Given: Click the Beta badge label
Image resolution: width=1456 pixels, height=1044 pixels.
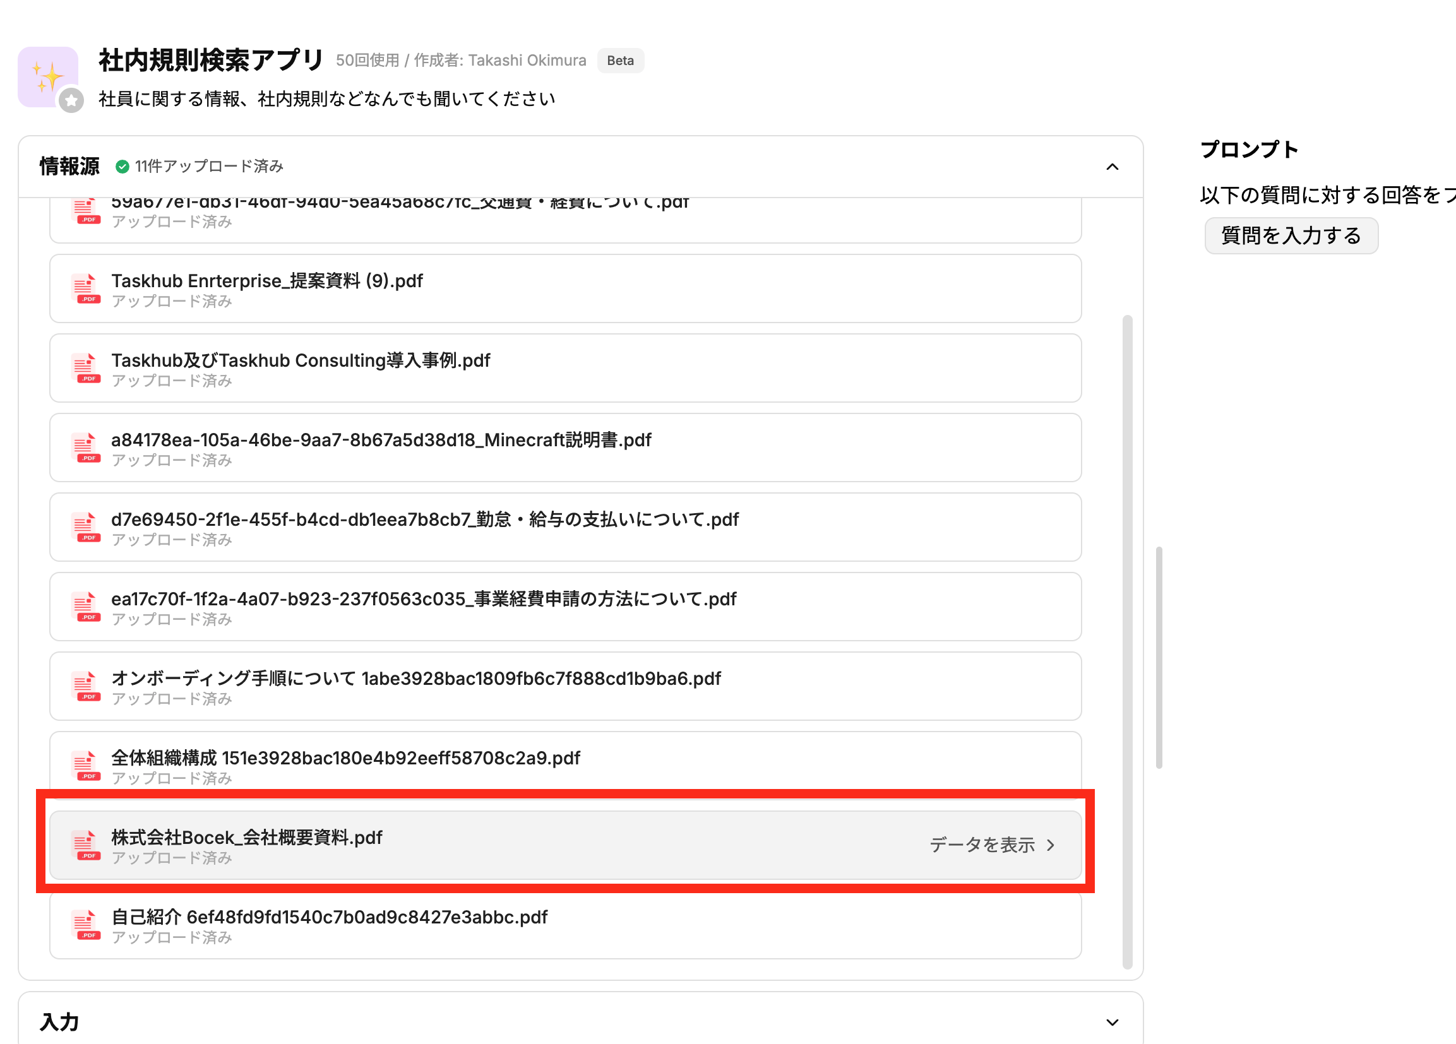Looking at the screenshot, I should (619, 61).
